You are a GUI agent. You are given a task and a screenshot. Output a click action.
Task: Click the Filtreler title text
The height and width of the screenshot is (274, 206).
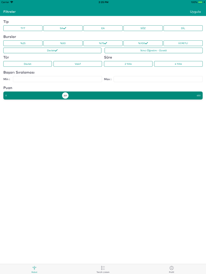point(9,12)
